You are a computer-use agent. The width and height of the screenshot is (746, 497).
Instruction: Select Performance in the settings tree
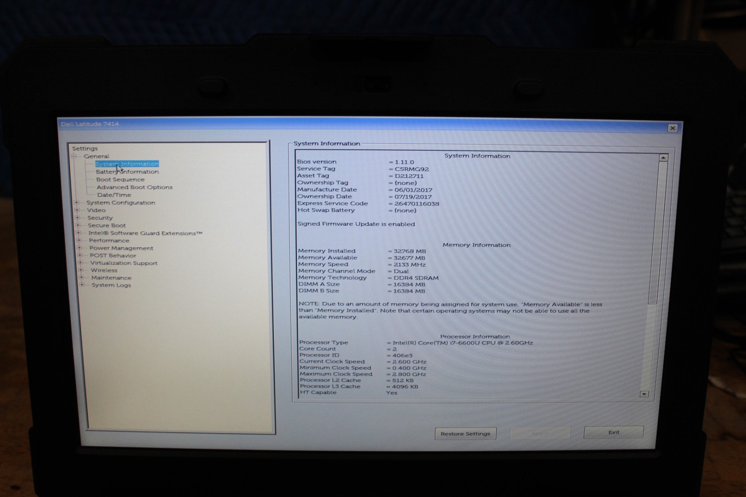tap(109, 241)
